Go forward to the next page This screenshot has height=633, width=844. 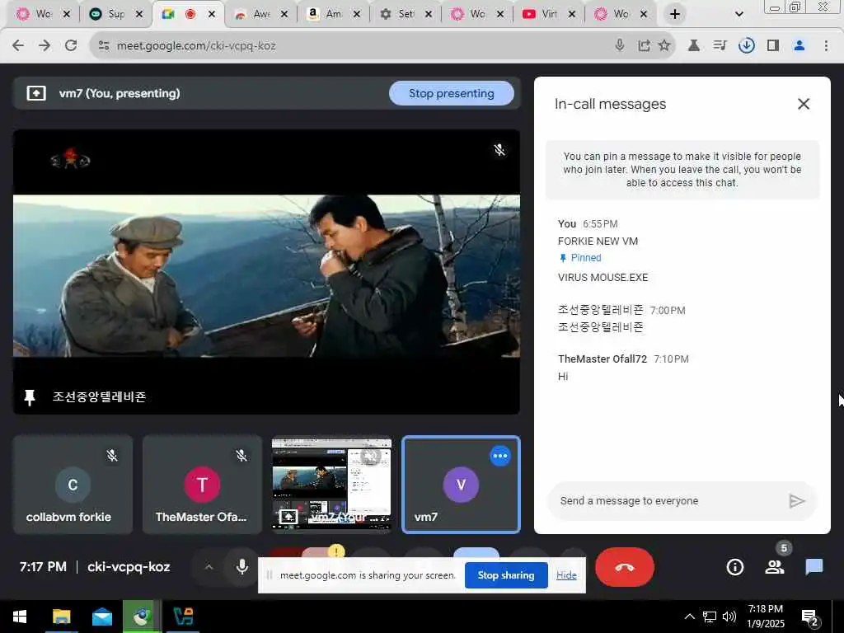[45, 46]
